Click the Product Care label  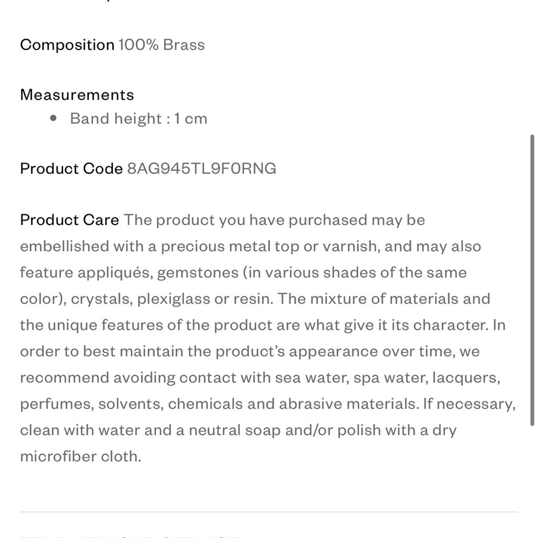click(x=69, y=220)
